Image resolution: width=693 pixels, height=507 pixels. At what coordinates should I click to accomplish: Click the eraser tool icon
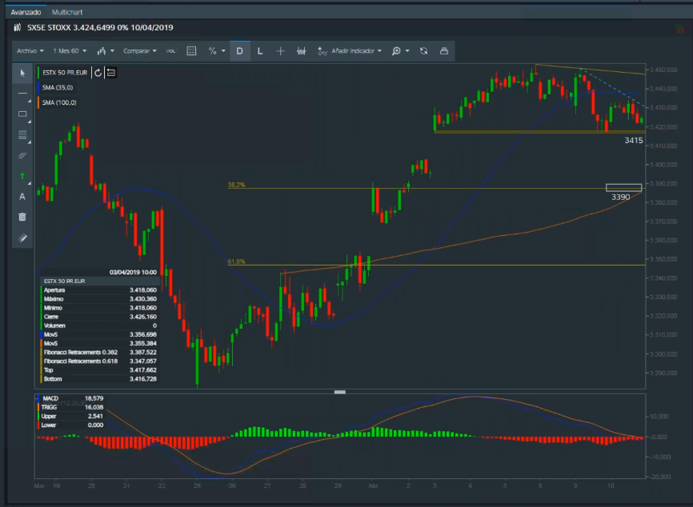(22, 238)
